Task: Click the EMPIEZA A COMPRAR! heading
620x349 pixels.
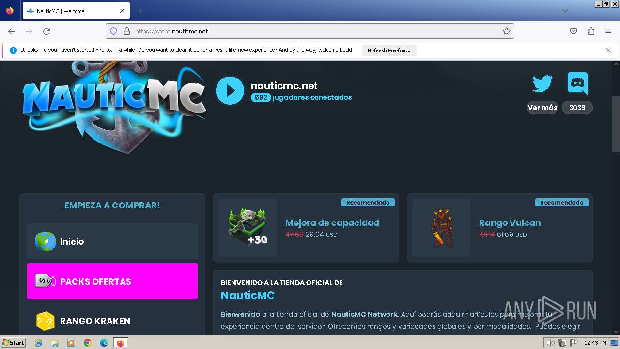Action: (x=112, y=206)
